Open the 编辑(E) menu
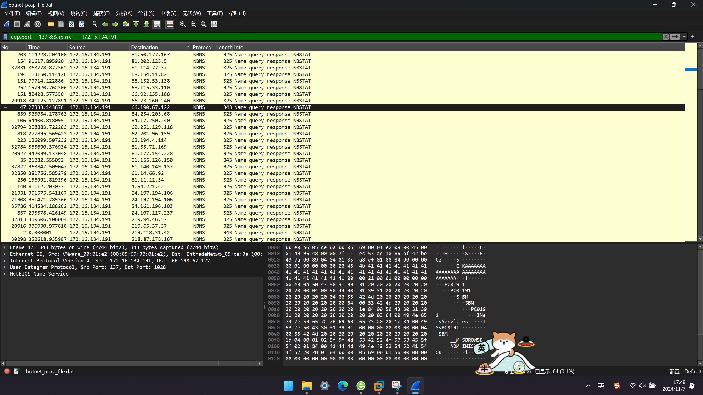Image resolution: width=703 pixels, height=395 pixels. 34,13
